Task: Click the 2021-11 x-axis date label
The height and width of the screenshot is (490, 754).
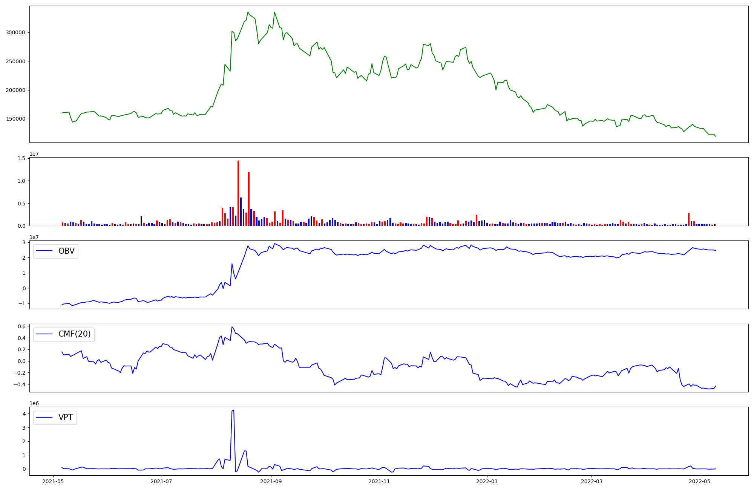Action: (x=379, y=481)
